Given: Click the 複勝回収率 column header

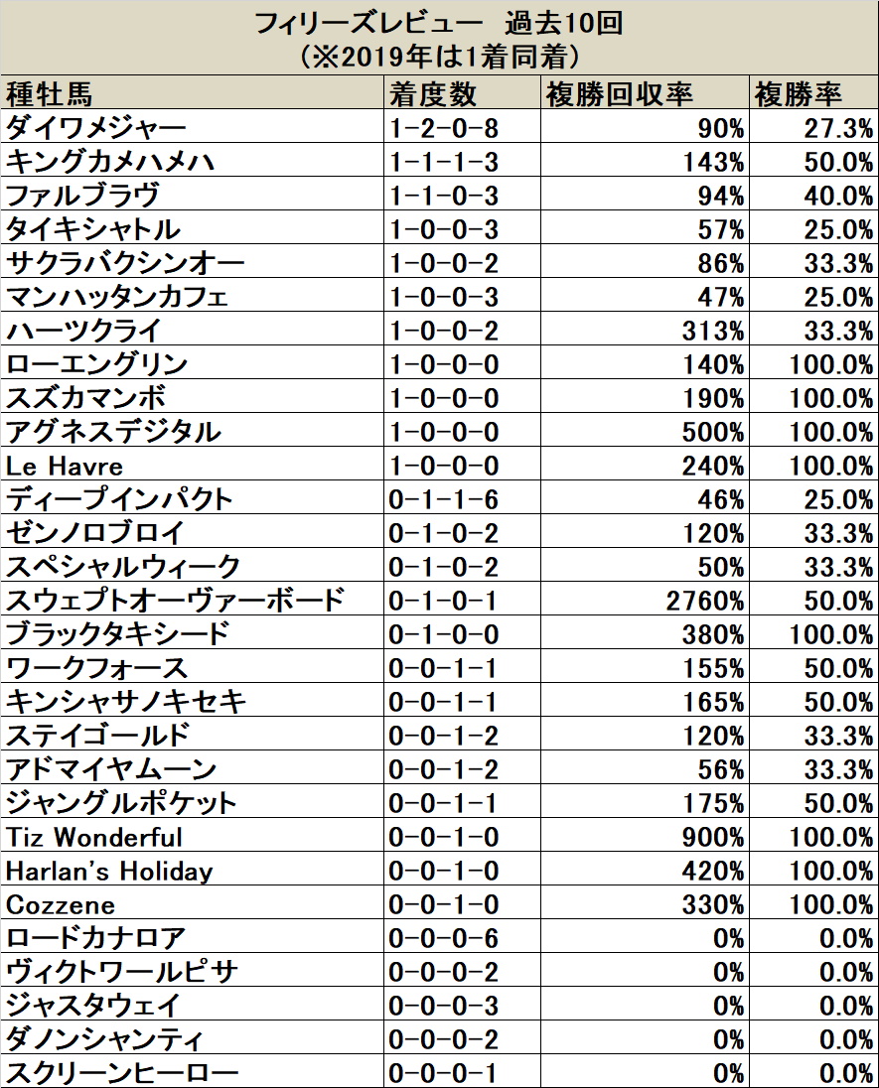Looking at the screenshot, I should 645,94.
